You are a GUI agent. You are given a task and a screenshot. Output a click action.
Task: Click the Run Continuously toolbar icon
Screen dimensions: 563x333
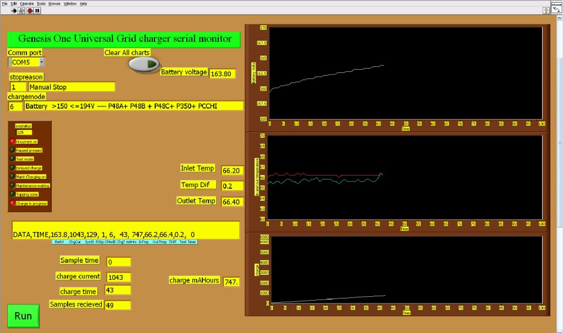coord(21,11)
